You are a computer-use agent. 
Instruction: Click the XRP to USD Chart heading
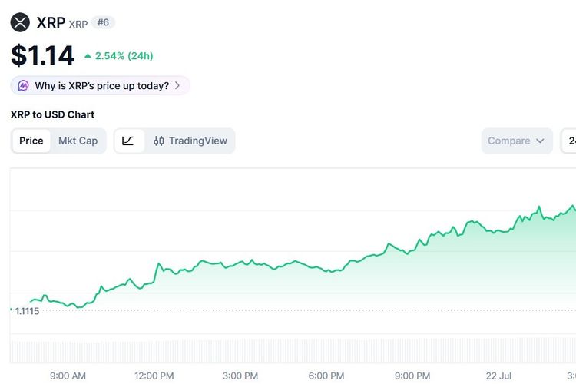point(52,114)
